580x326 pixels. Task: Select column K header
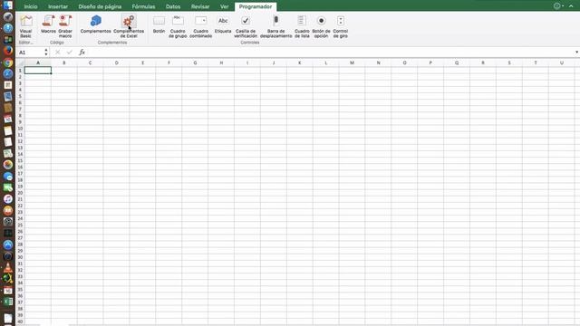point(300,62)
